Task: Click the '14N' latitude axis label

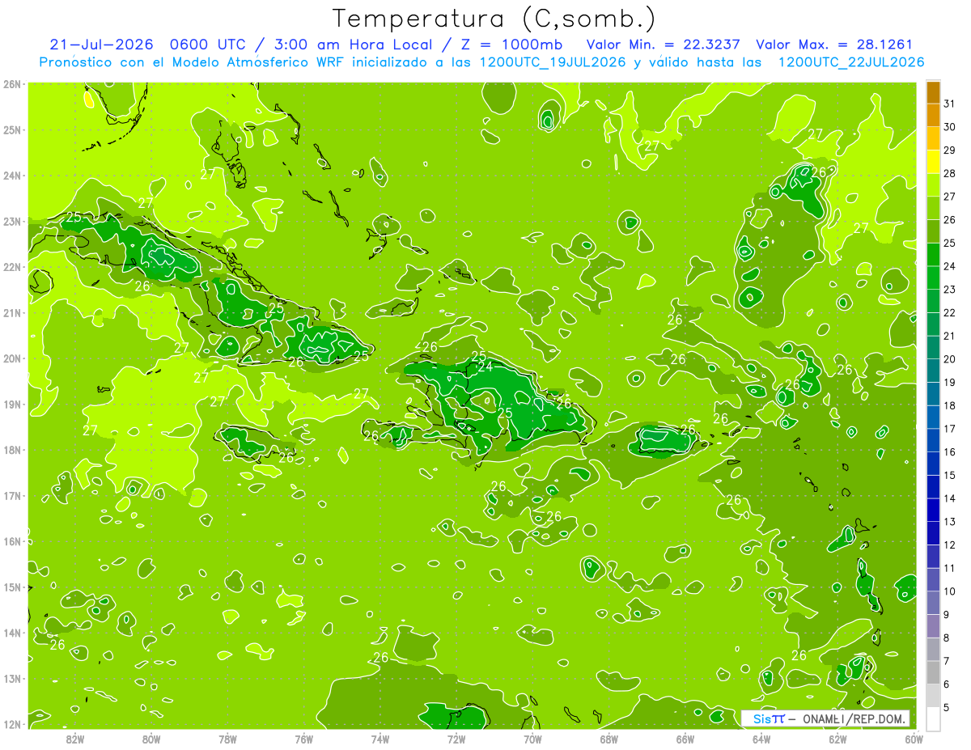Action: click(12, 633)
